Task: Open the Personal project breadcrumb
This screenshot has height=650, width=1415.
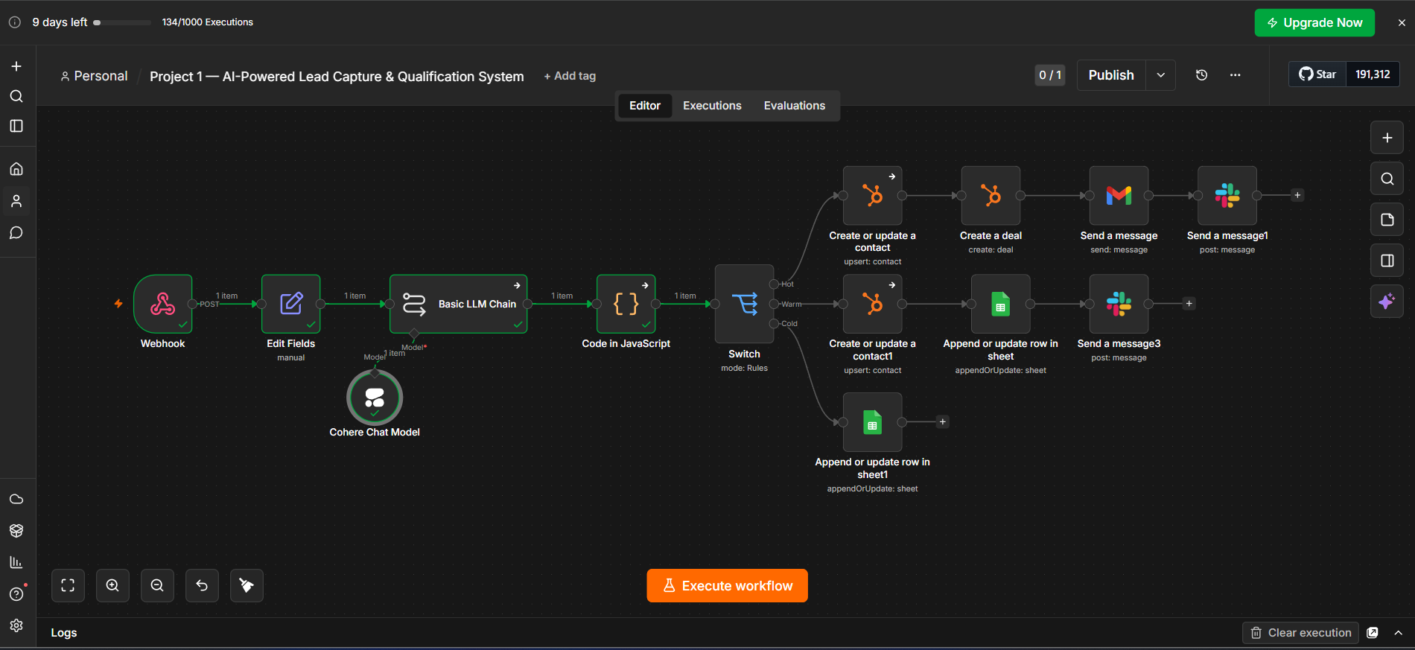Action: pos(95,76)
